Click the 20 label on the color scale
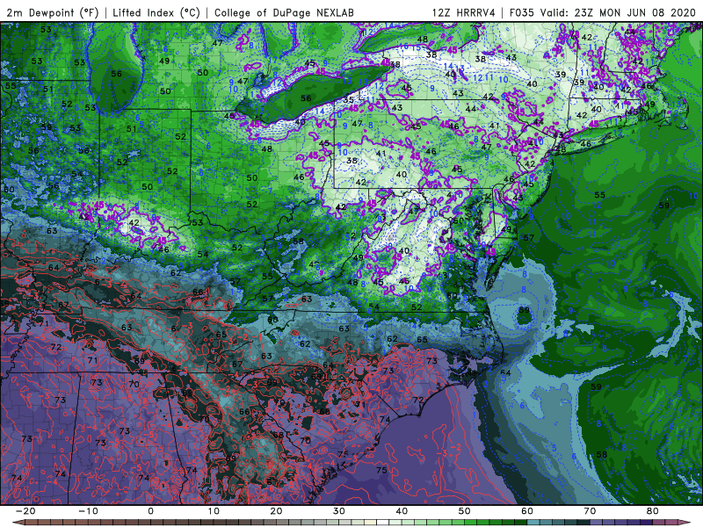 276,511
